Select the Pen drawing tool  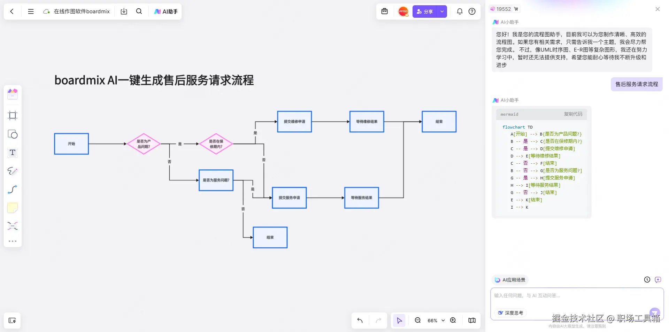13,171
